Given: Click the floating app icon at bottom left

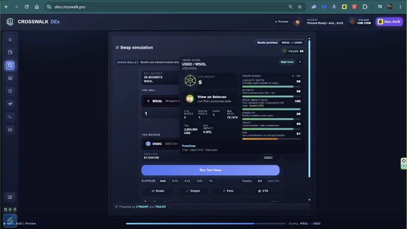Looking at the screenshot, I should (x=10, y=220).
